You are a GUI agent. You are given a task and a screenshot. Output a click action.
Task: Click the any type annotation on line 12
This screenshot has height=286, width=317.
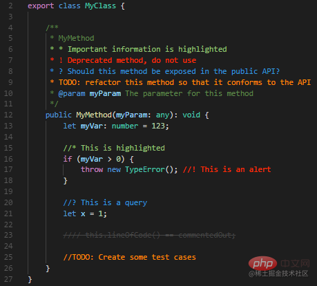click(162, 115)
